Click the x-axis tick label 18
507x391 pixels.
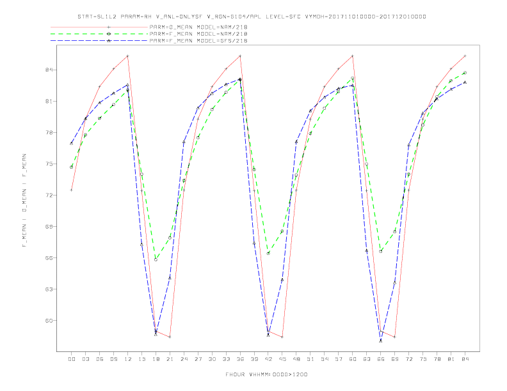coord(156,359)
